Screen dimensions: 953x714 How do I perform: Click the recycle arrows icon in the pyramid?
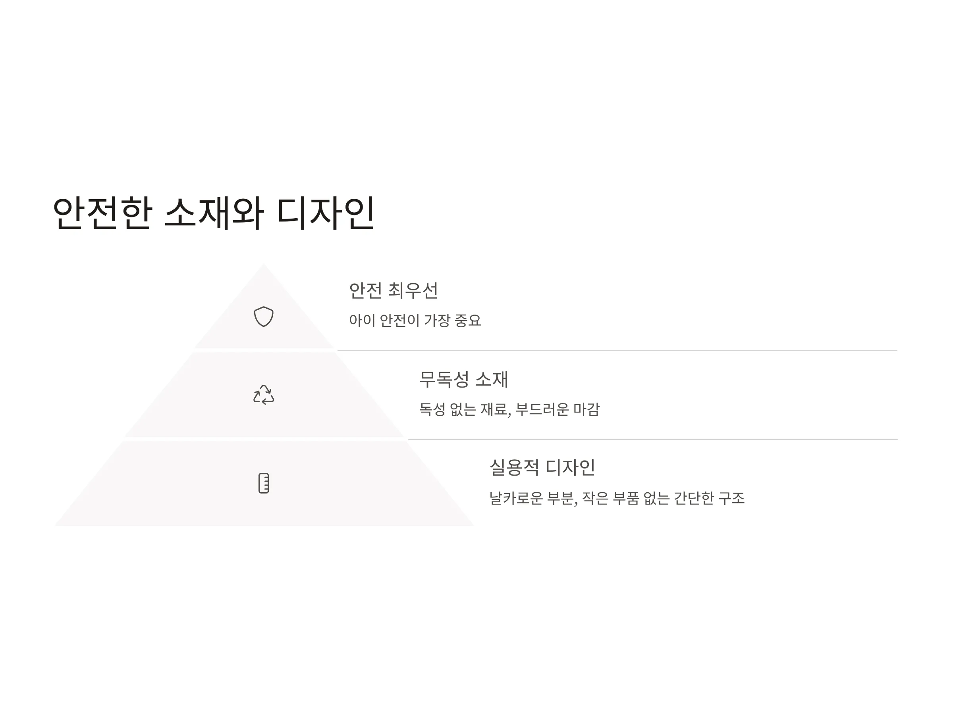(264, 395)
